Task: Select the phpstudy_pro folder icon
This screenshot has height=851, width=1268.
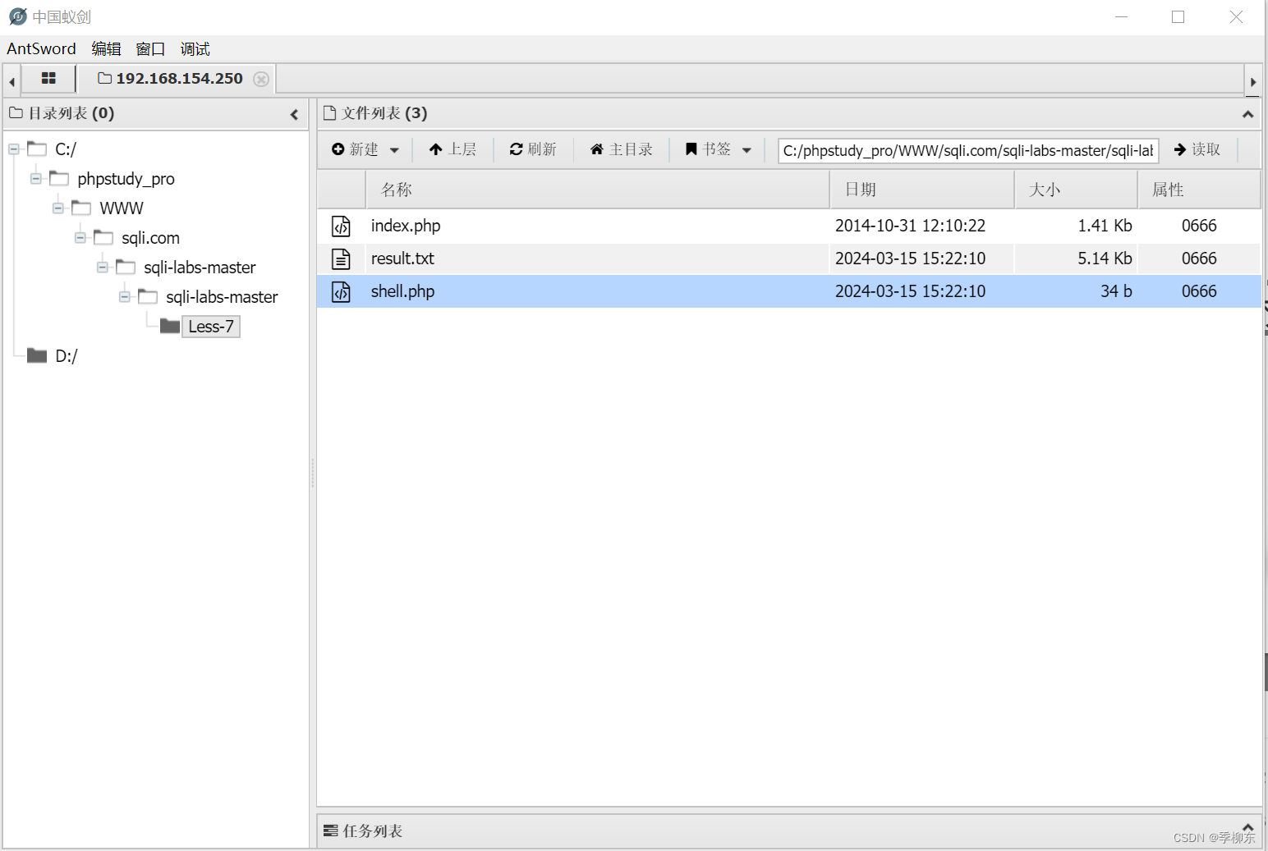Action: coord(59,178)
